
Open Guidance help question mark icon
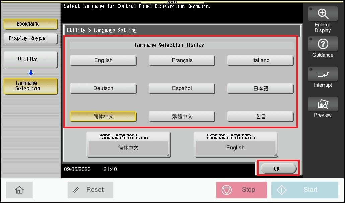[x=323, y=44]
